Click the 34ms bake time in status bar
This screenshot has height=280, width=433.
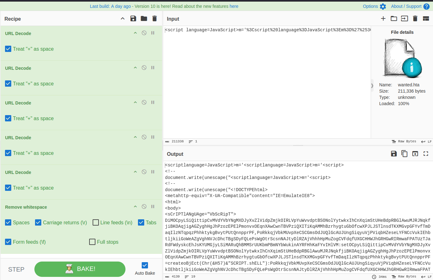click(379, 277)
